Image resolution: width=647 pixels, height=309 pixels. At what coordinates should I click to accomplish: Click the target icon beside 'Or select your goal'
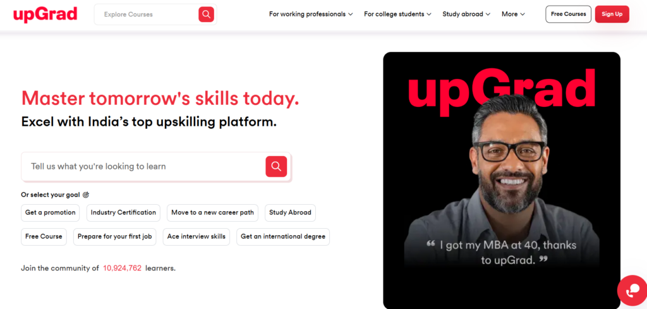tap(86, 195)
